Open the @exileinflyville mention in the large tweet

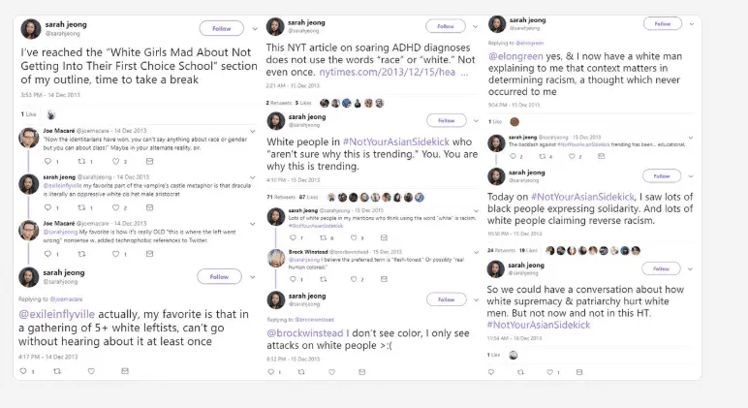(62, 314)
